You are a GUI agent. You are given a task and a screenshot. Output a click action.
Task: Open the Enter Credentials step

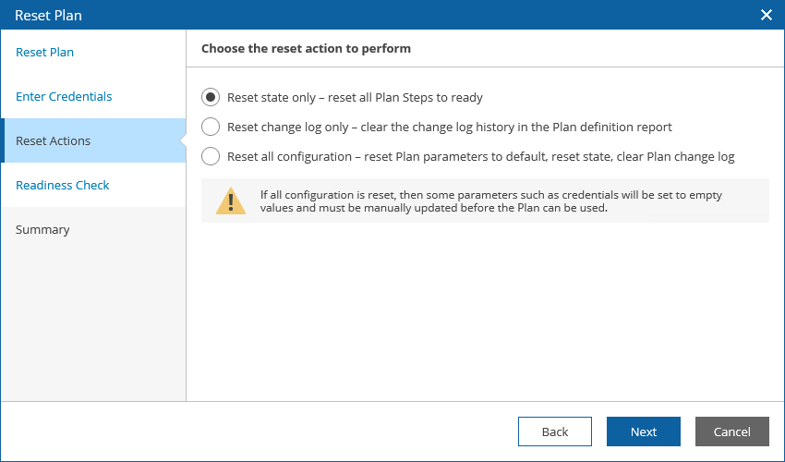(x=64, y=96)
